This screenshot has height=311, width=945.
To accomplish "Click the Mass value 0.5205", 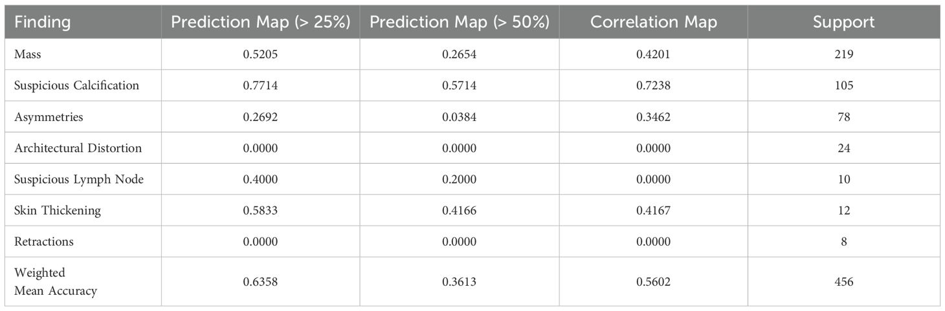I will click(x=260, y=54).
